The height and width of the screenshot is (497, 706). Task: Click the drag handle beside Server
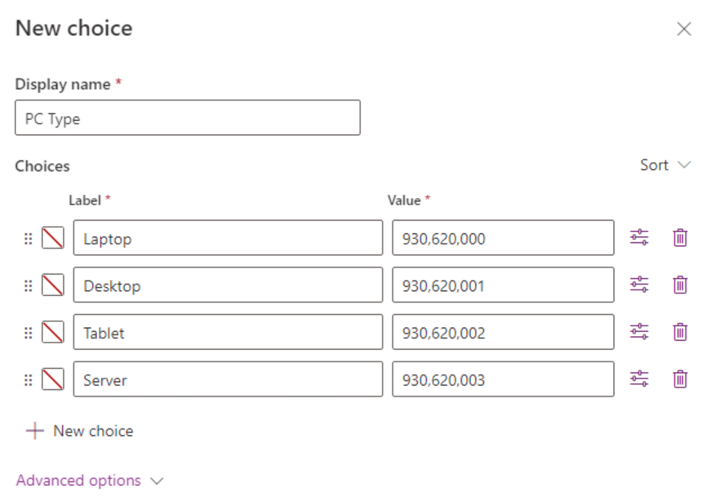28,380
